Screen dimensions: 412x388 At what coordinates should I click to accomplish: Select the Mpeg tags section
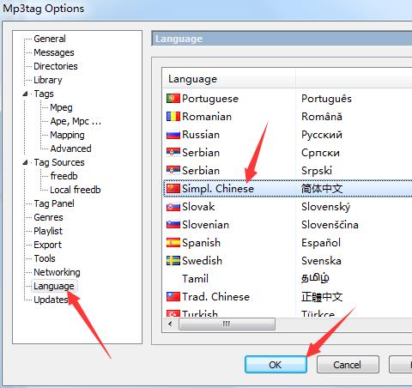click(61, 107)
